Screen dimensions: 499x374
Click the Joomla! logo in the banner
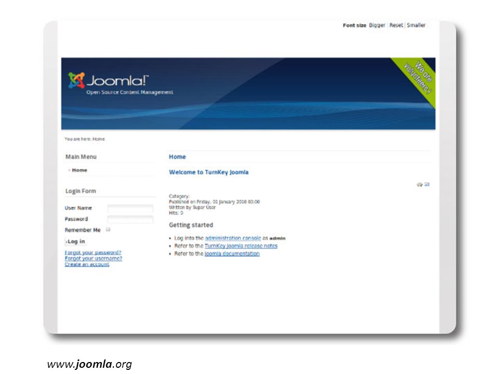tap(108, 80)
